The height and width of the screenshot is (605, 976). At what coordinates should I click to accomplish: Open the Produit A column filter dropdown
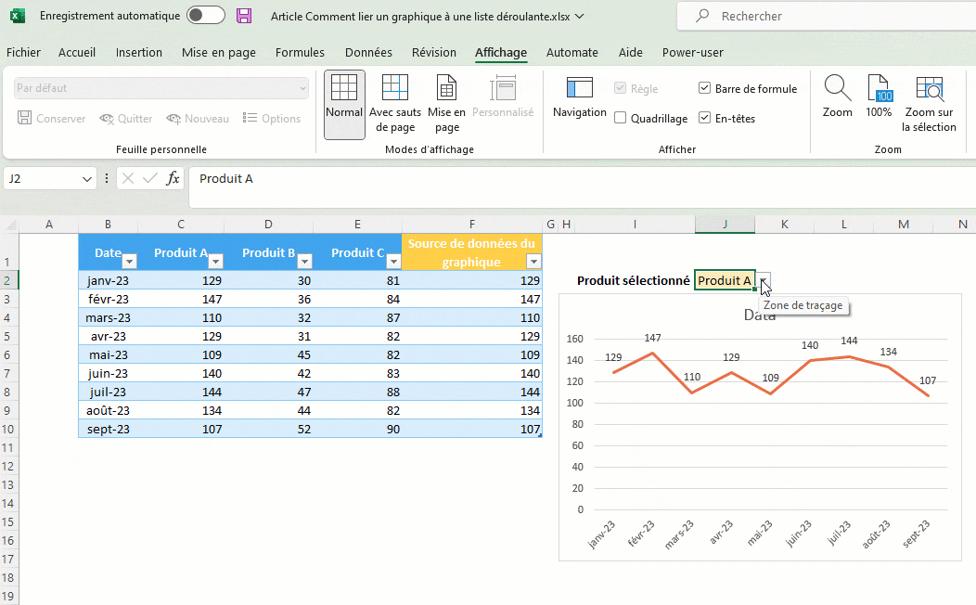pyautogui.click(x=215, y=262)
